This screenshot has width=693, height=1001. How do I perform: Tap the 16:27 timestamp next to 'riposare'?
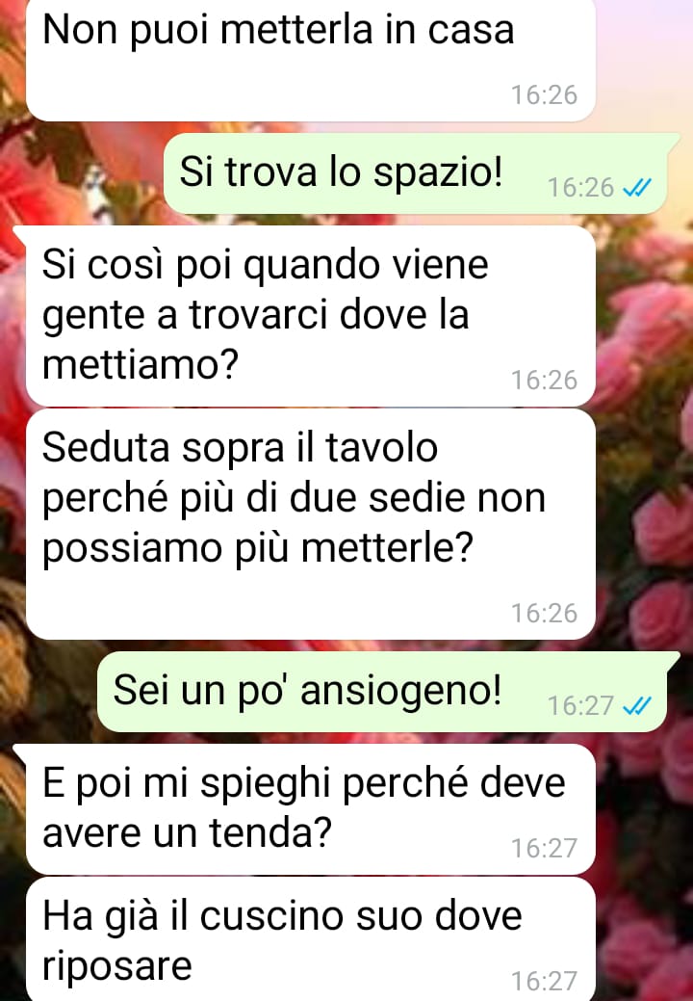tap(544, 981)
